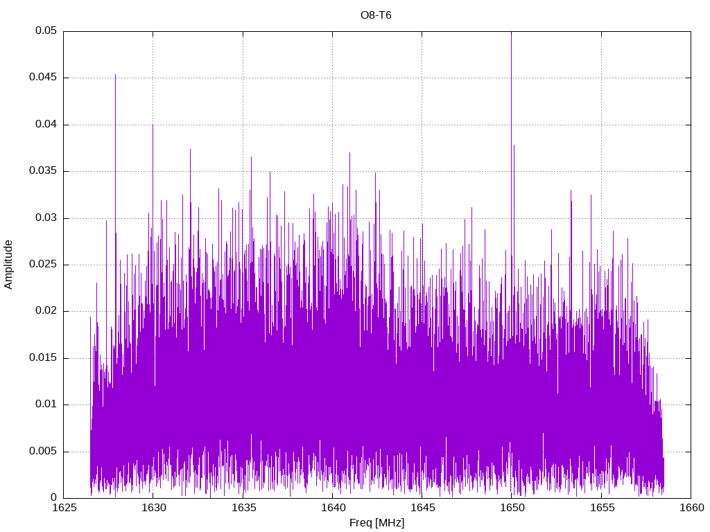Viewport: 710px width, 532px height.
Task: Click the 1650 frequency tick label
Action: coord(512,508)
